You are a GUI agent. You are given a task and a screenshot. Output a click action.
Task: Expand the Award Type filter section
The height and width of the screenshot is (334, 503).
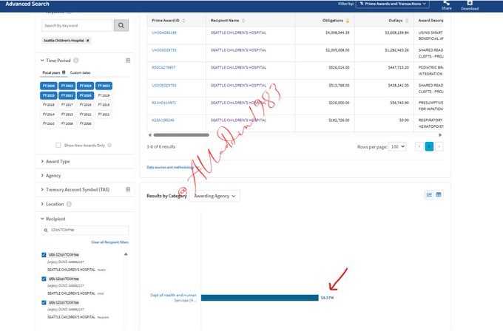tap(58, 161)
